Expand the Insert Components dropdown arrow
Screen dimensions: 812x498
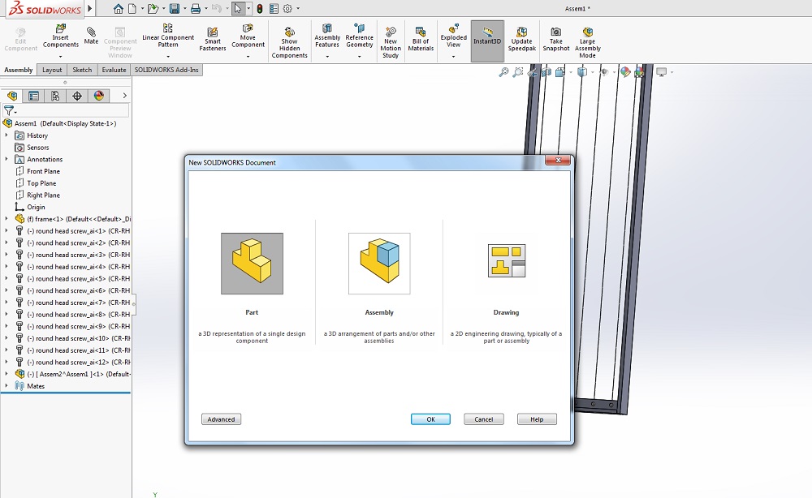tap(61, 56)
